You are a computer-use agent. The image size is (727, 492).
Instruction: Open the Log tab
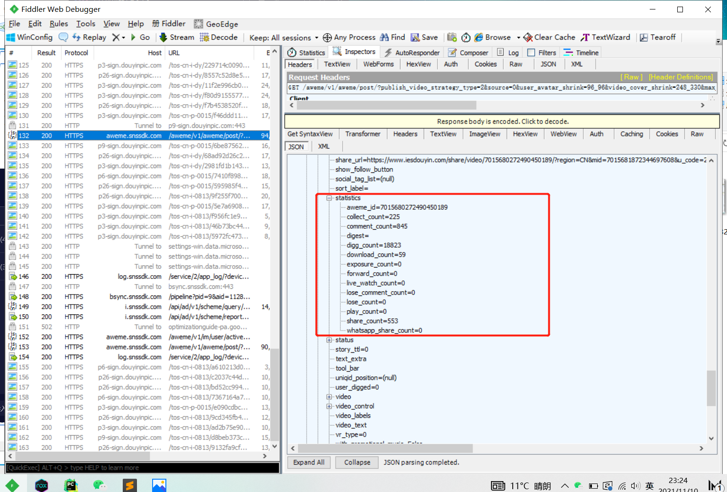[508, 53]
